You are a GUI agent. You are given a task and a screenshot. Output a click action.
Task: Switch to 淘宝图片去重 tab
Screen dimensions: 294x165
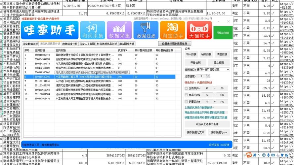click(127, 44)
